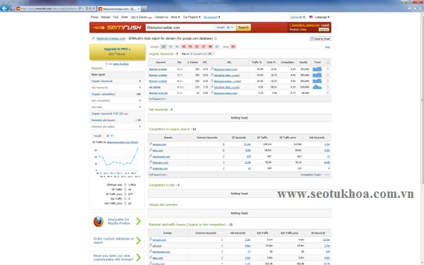
Task: Open the Language dropdown
Action: [322, 17]
